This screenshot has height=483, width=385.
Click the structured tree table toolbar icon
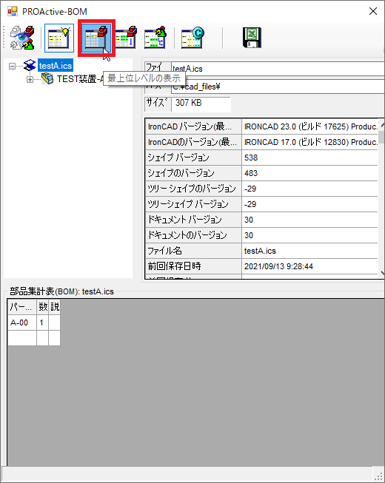point(155,38)
